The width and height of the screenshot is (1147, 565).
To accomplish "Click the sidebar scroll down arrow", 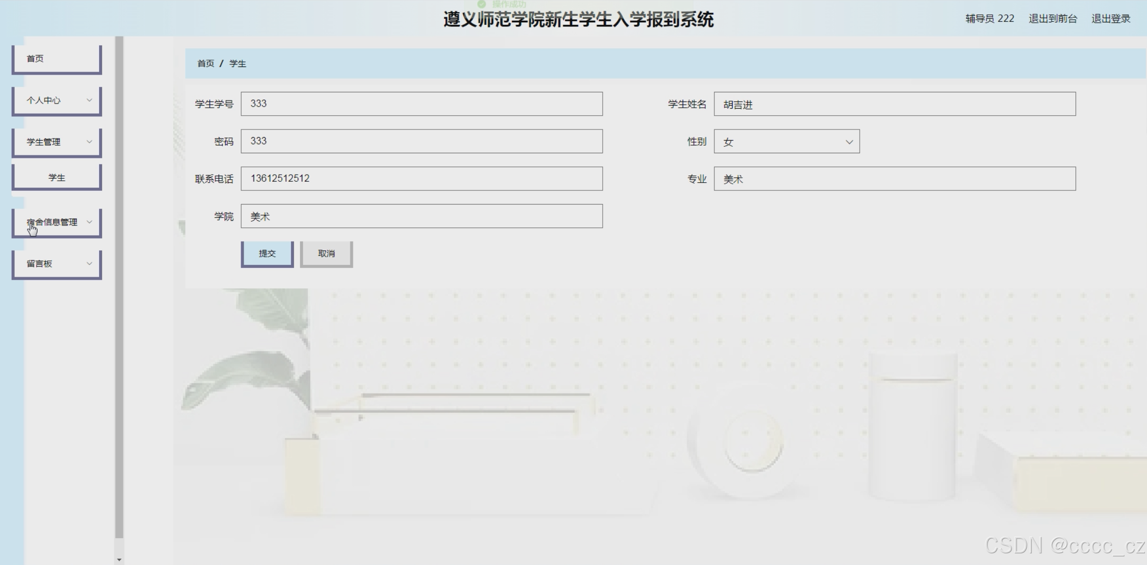I will pos(119,559).
